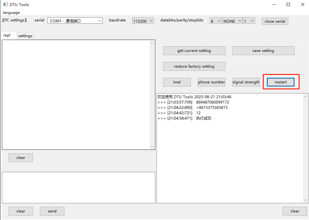
Task: Query the phone number
Action: tap(211, 82)
